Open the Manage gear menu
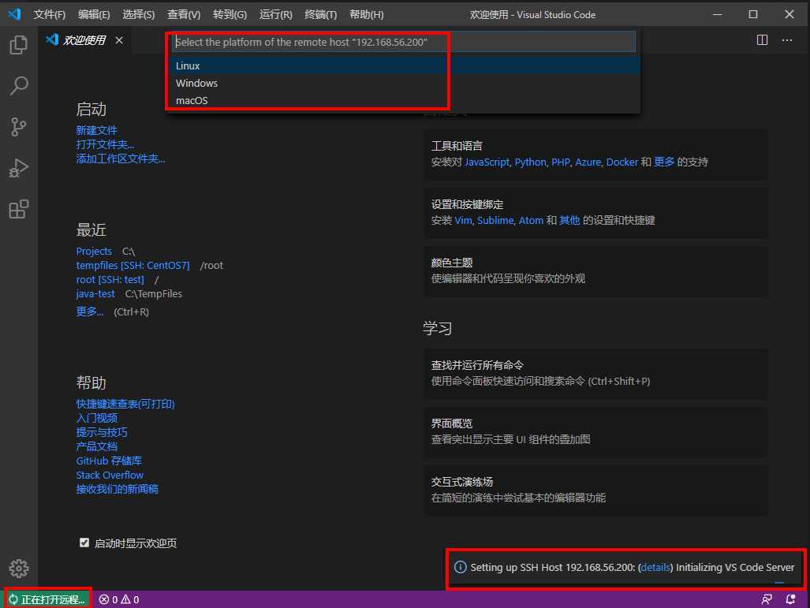 pyautogui.click(x=19, y=569)
